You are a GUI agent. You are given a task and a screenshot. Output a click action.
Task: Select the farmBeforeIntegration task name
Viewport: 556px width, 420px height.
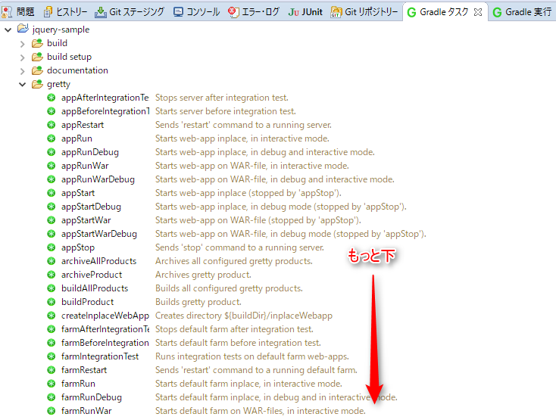[105, 343]
